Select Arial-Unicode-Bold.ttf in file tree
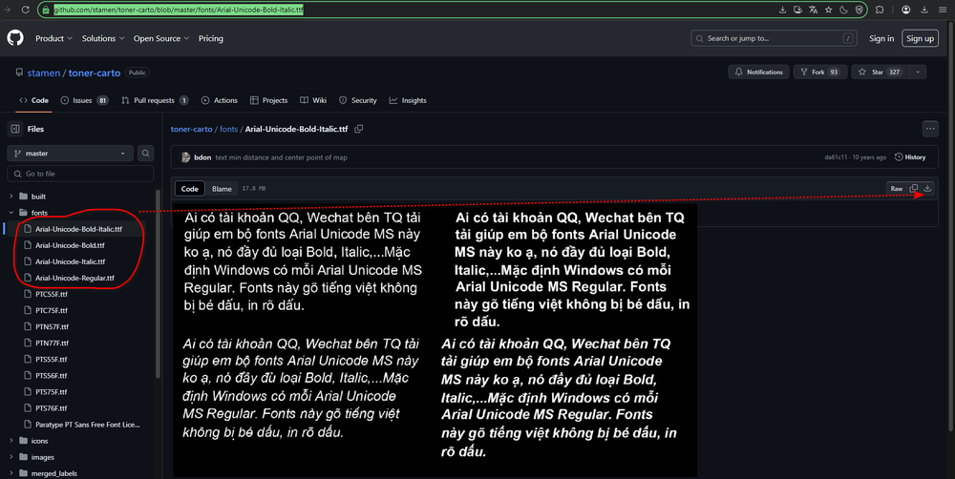Viewport: 955px width, 479px height. coord(70,245)
